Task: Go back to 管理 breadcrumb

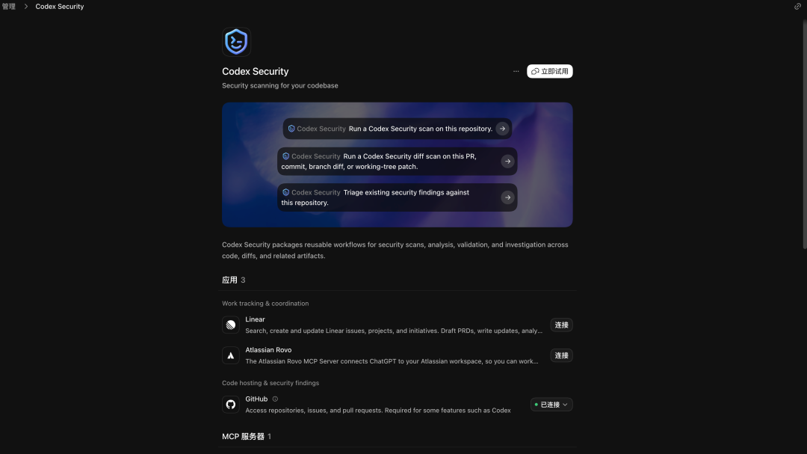Action: point(9,7)
